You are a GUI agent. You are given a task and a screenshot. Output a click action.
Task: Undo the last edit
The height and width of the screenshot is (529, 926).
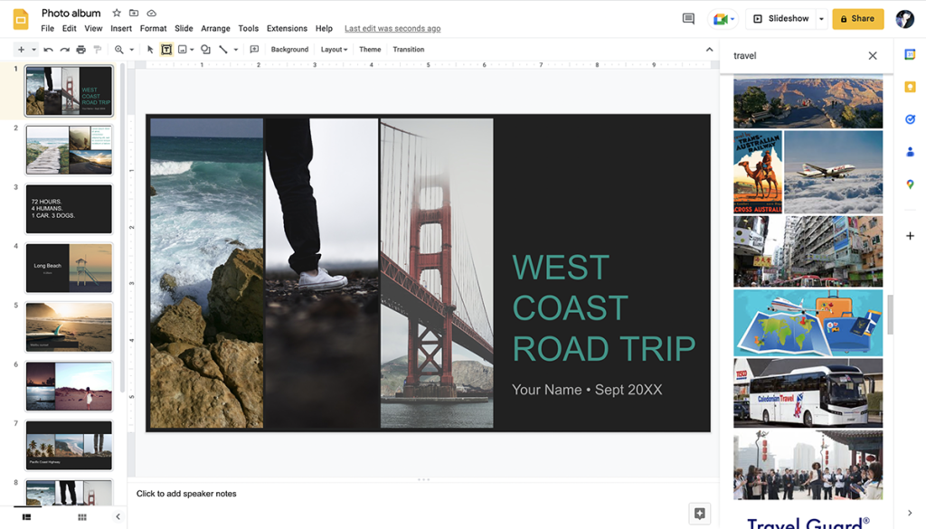coord(46,49)
